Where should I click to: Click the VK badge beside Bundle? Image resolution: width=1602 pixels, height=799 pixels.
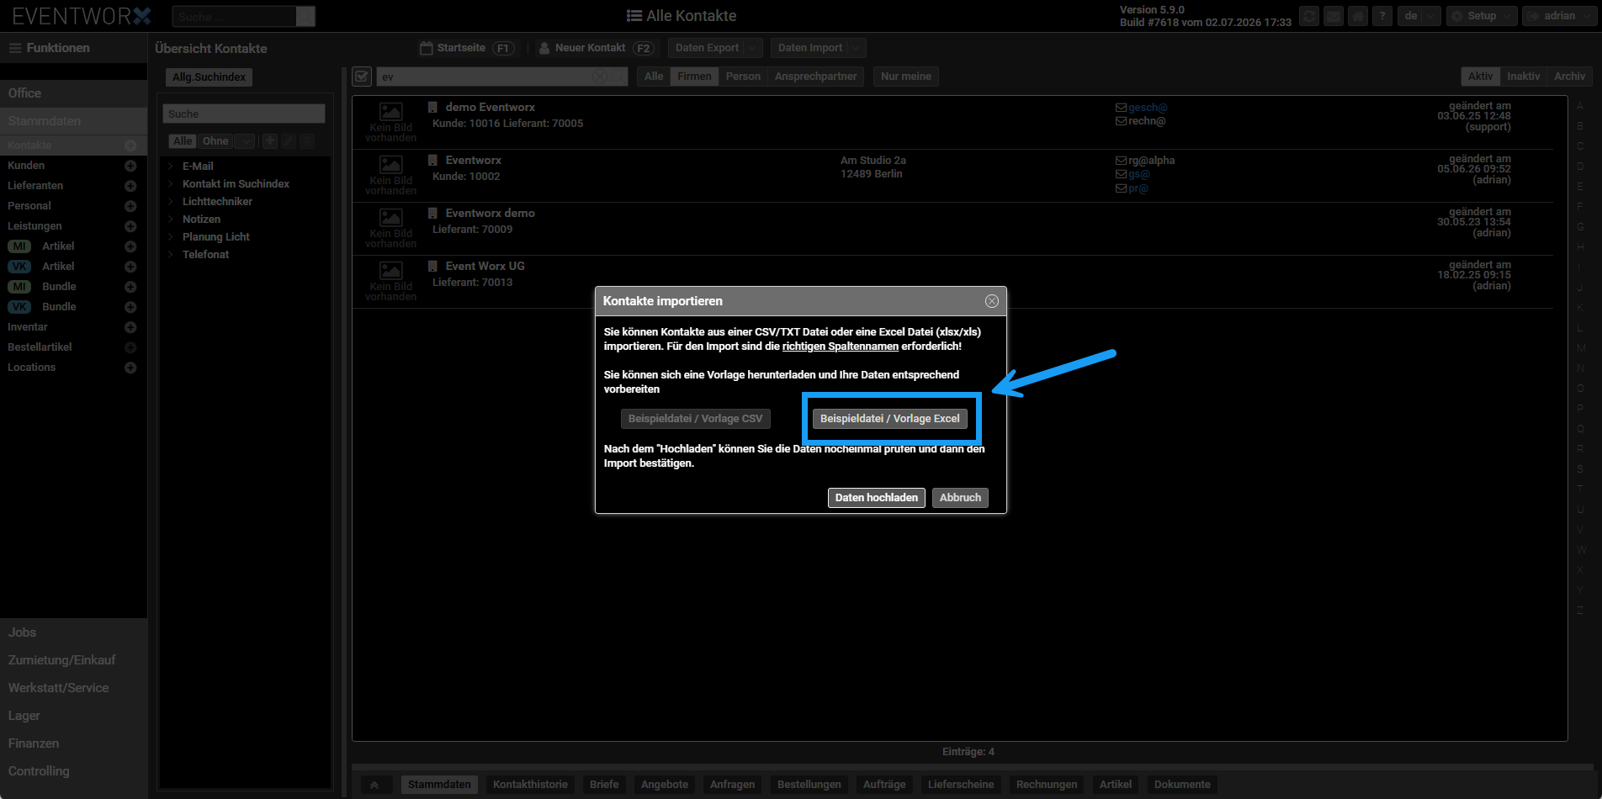pyautogui.click(x=19, y=307)
